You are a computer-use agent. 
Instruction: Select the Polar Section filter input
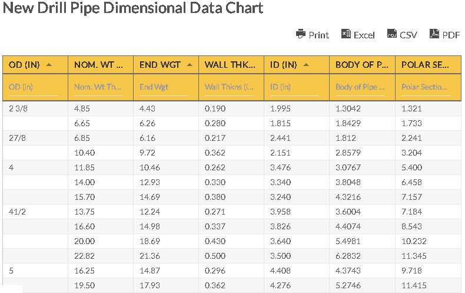pyautogui.click(x=426, y=87)
